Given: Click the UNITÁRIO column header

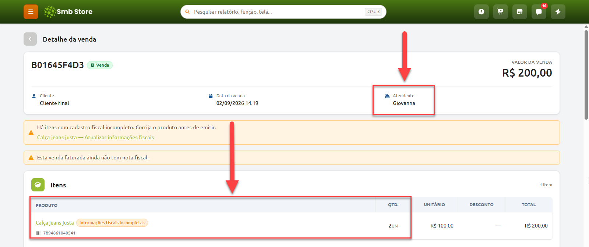Looking at the screenshot, I should pos(434,205).
